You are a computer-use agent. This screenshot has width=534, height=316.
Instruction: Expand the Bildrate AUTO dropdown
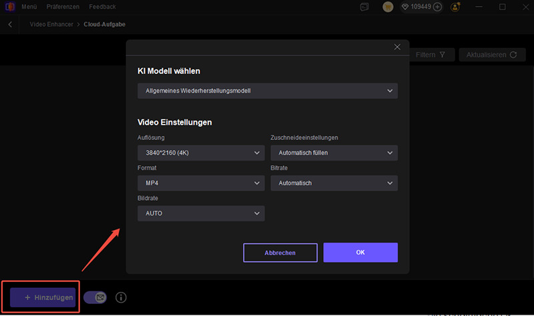[x=200, y=213]
